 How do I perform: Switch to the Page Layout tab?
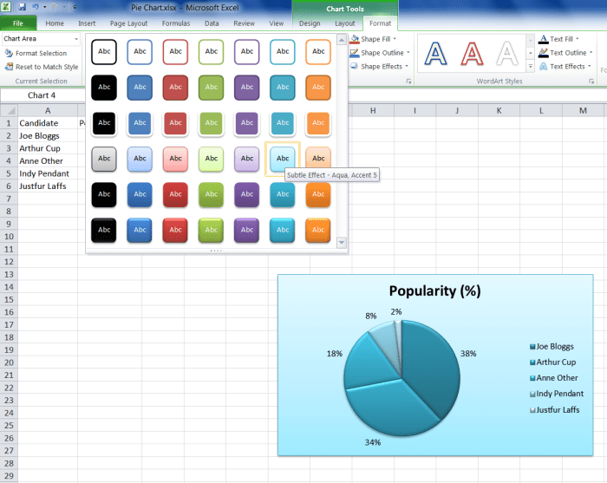pos(128,23)
